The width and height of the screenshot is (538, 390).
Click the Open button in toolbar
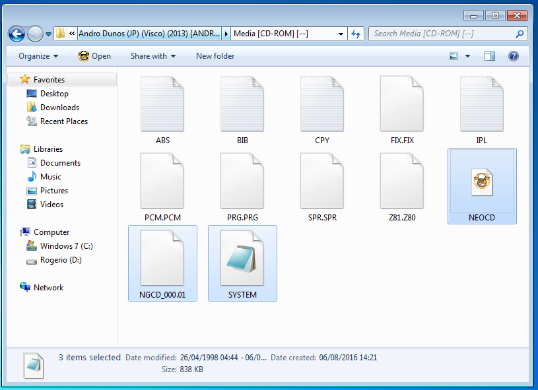[x=94, y=56]
